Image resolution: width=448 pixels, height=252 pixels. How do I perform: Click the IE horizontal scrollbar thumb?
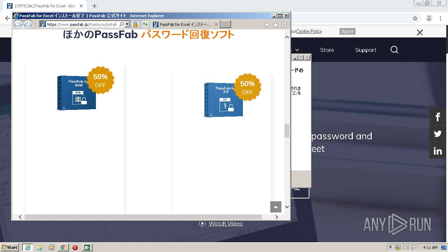click(143, 217)
